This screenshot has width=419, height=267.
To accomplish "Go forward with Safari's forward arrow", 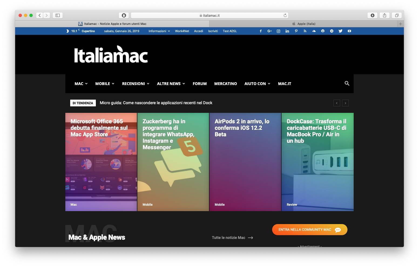I will click(x=46, y=15).
